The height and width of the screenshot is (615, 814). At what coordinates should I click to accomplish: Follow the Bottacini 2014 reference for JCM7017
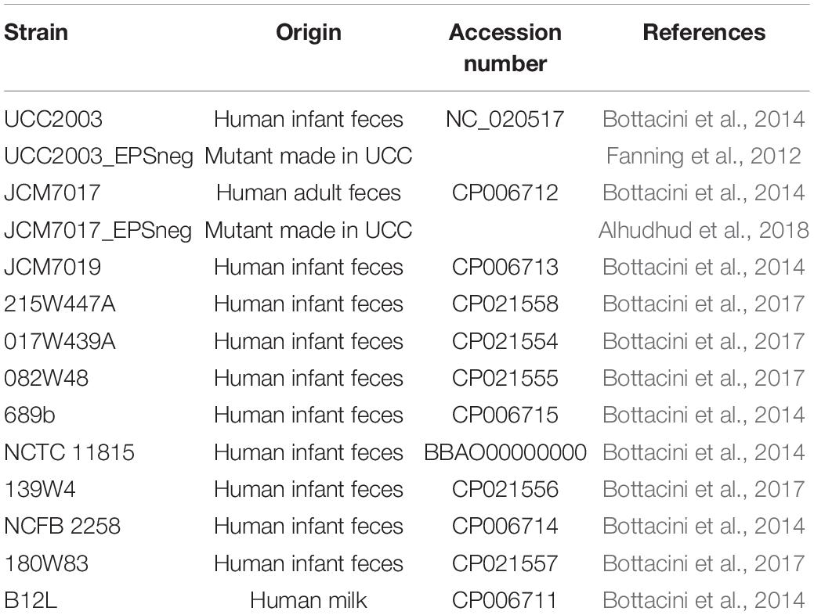coord(704,192)
